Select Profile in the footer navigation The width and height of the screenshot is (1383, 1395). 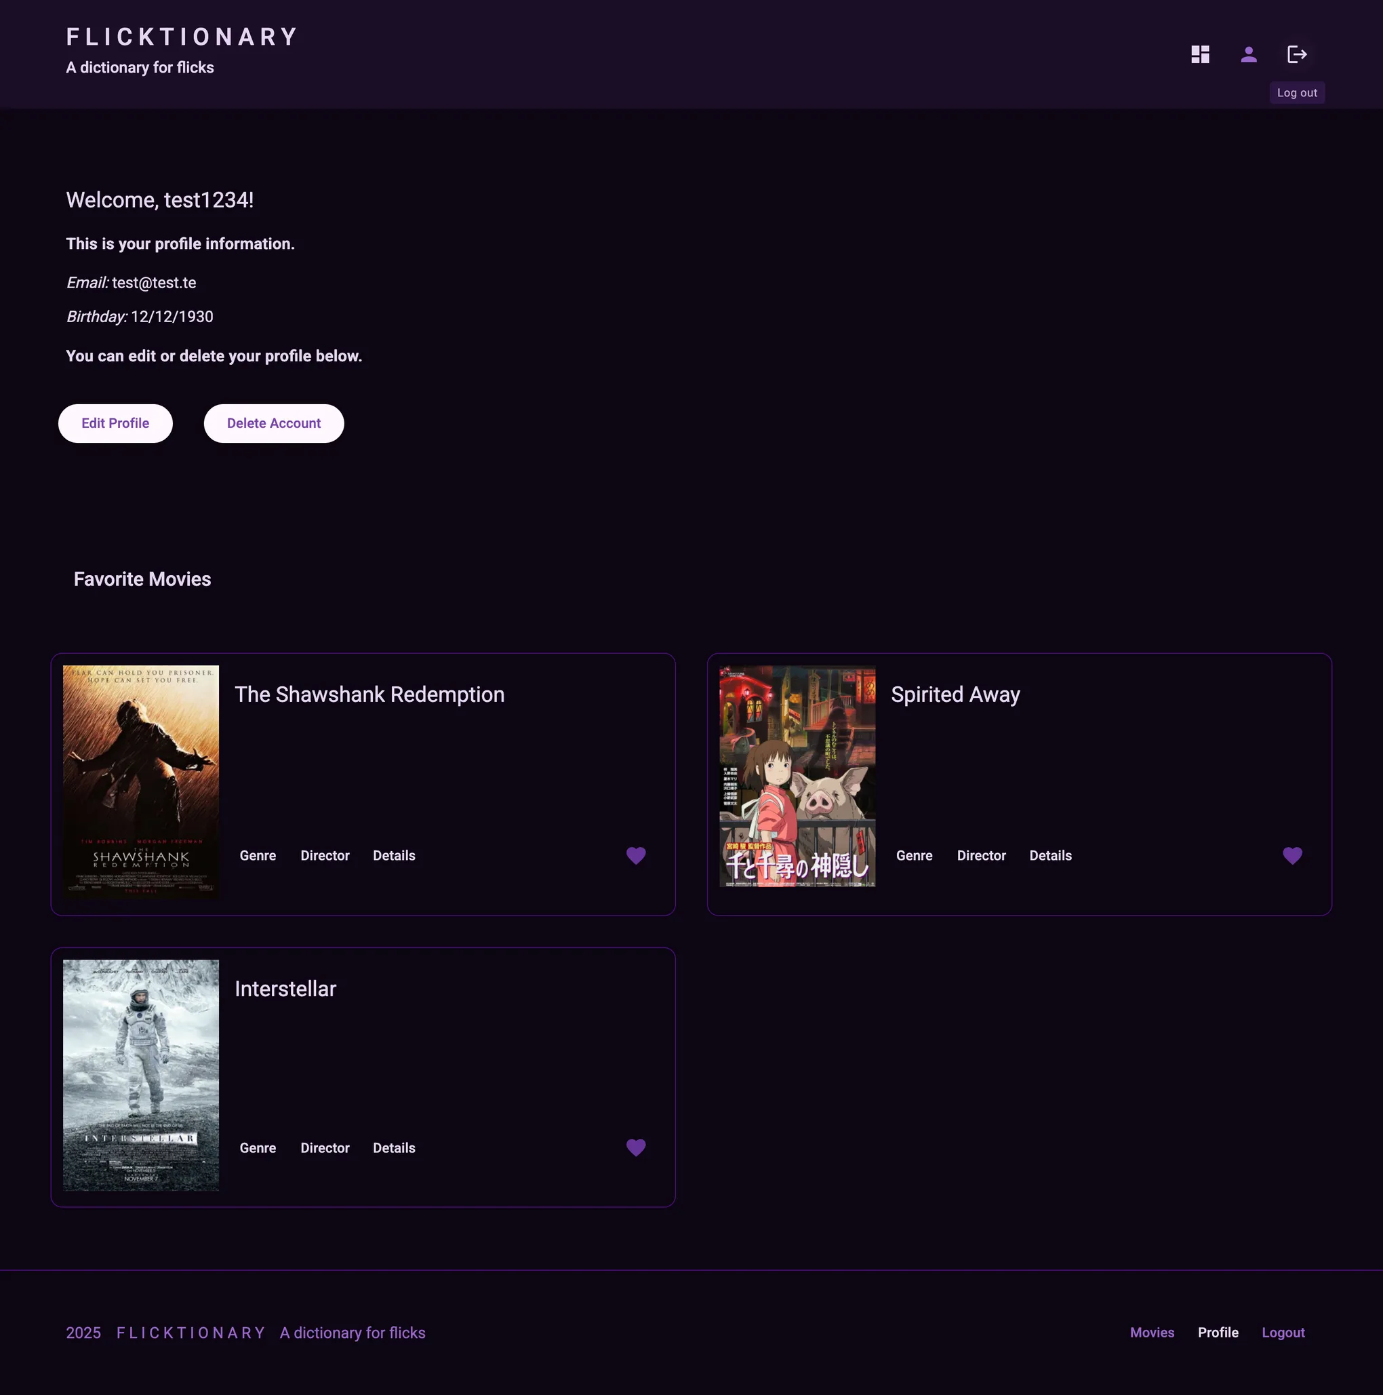(1218, 1332)
